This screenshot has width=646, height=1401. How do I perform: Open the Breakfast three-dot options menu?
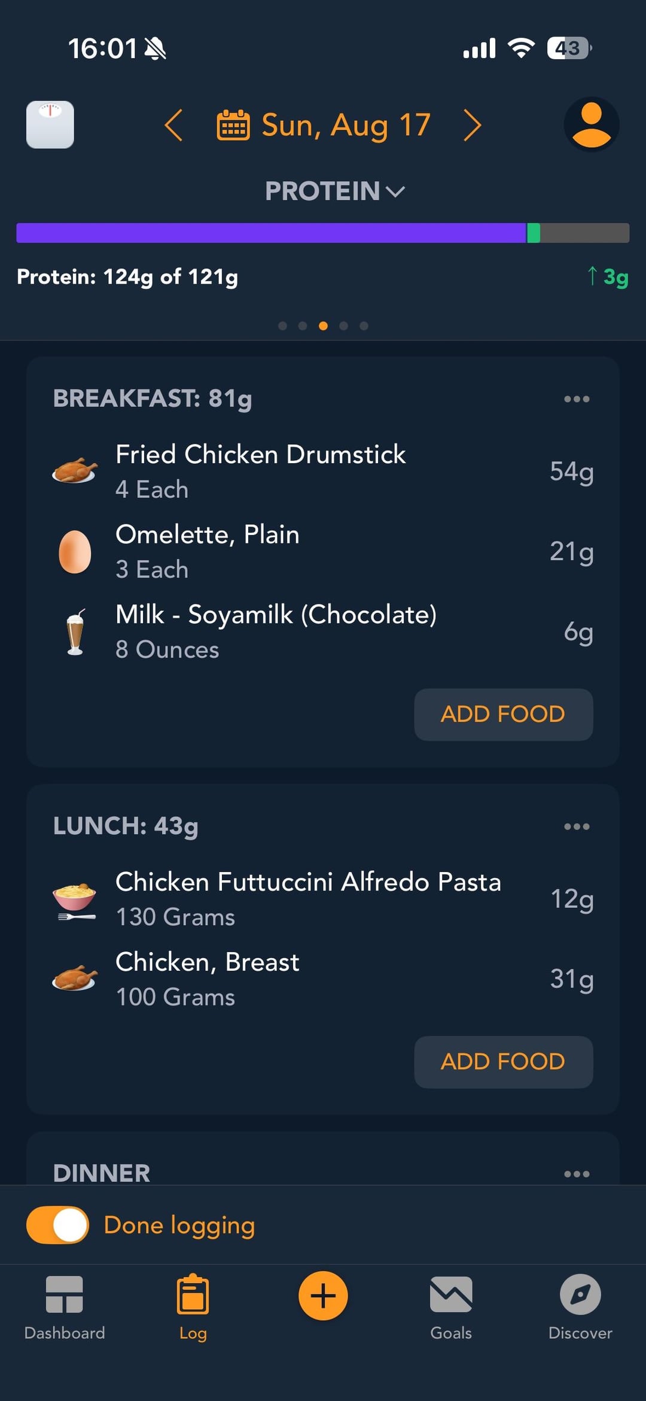(577, 399)
